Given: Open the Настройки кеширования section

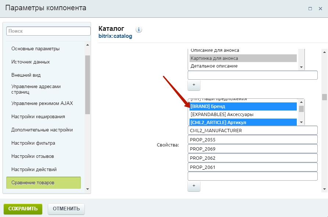Looking at the screenshot, I should point(38,116).
